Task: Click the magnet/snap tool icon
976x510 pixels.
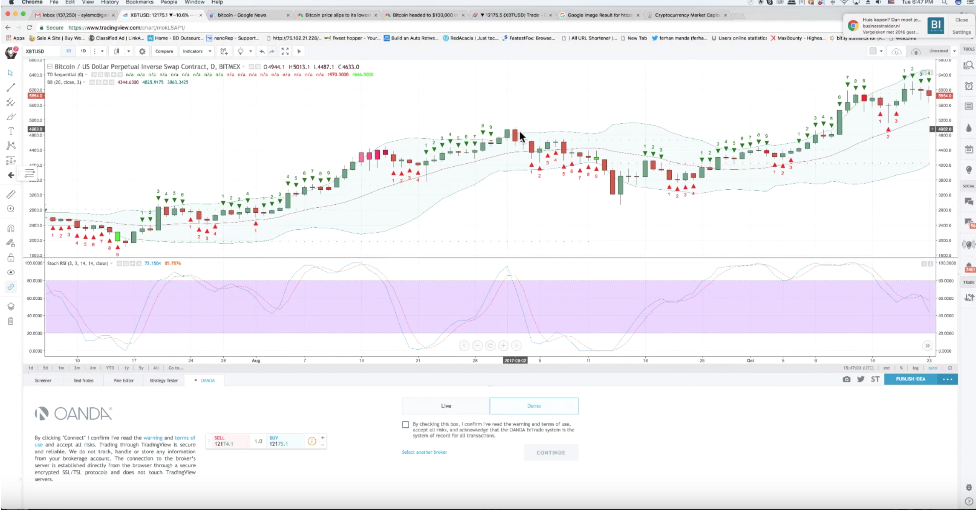Action: (10, 227)
